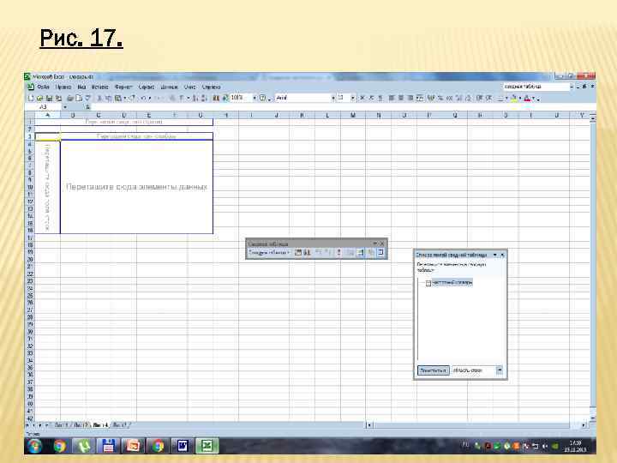Open field list panel options arrow

[x=495, y=256]
